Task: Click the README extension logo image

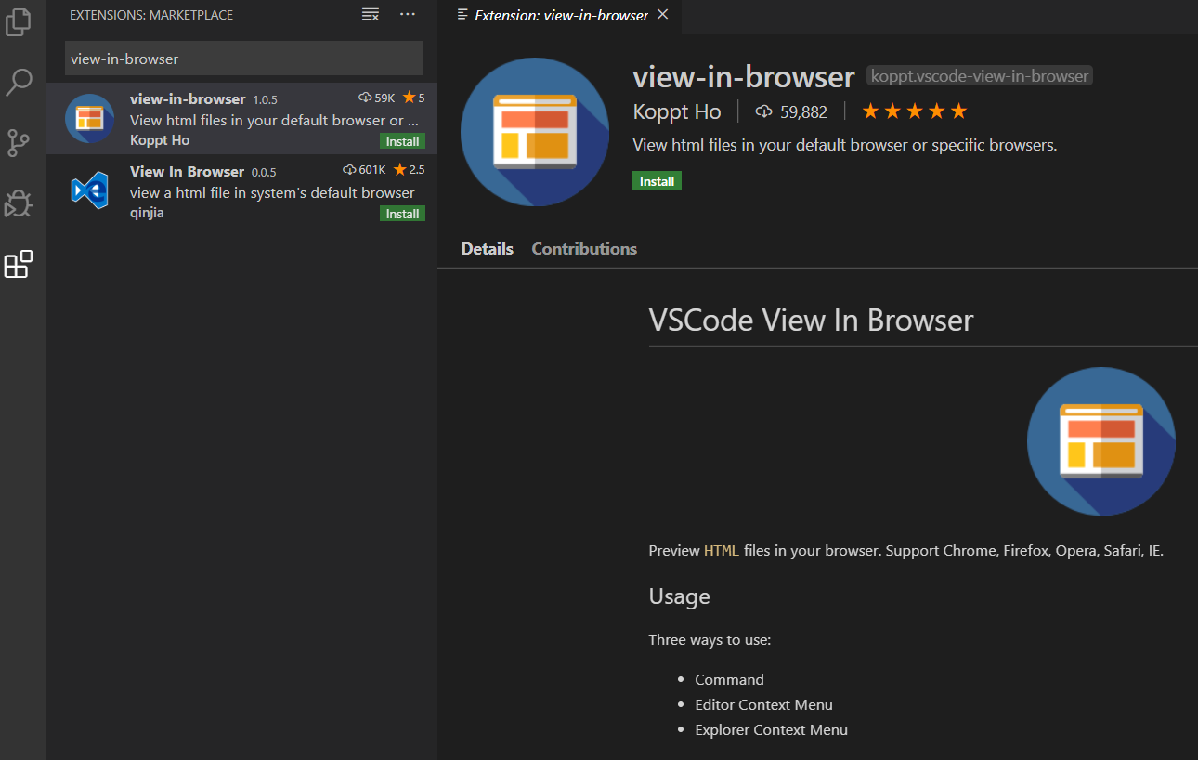Action: [1101, 441]
